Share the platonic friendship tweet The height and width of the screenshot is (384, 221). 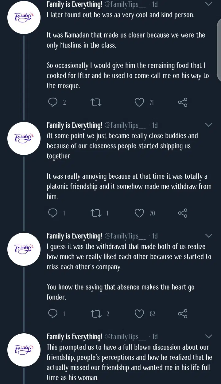pyautogui.click(x=183, y=213)
